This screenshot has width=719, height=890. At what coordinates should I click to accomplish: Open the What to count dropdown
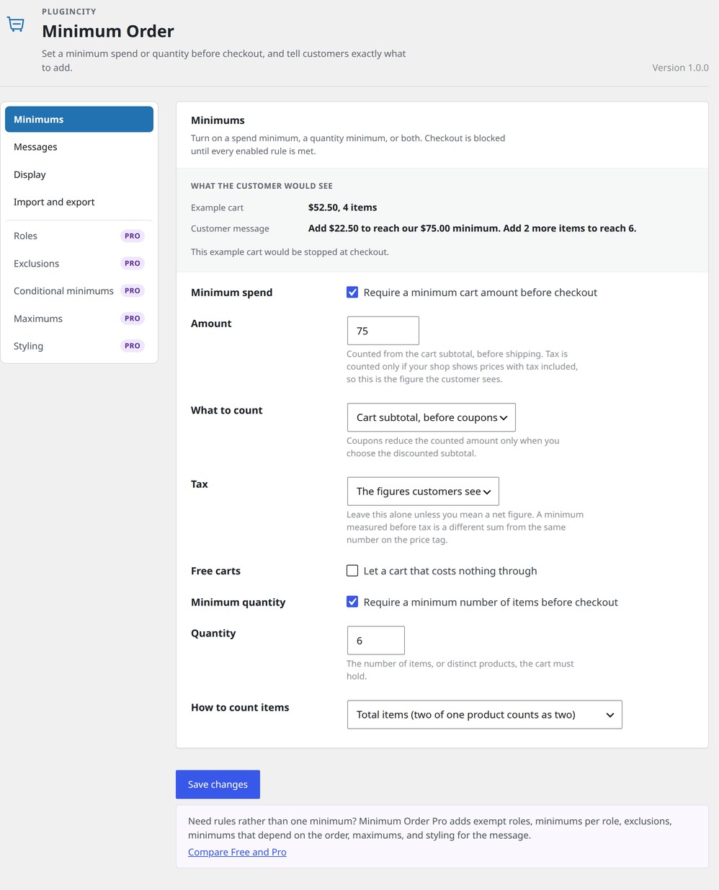[x=431, y=417]
